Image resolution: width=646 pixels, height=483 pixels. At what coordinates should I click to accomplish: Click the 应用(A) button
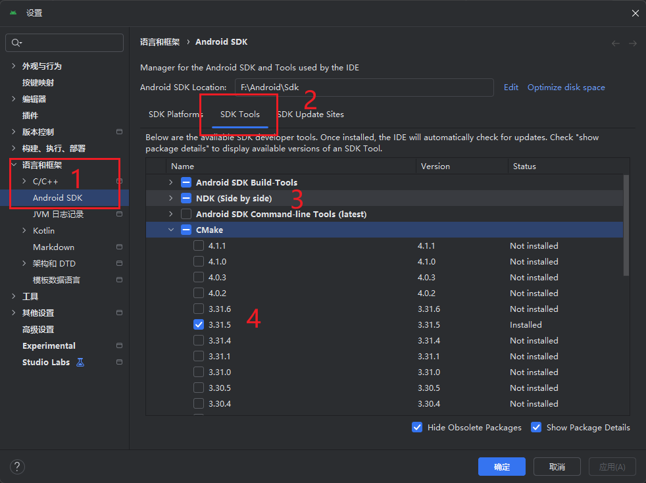click(x=612, y=467)
